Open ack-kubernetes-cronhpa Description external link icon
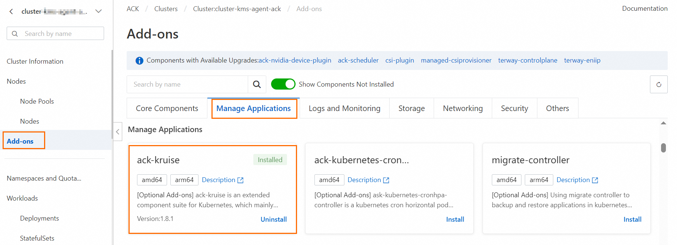The height and width of the screenshot is (245, 677). (386, 180)
